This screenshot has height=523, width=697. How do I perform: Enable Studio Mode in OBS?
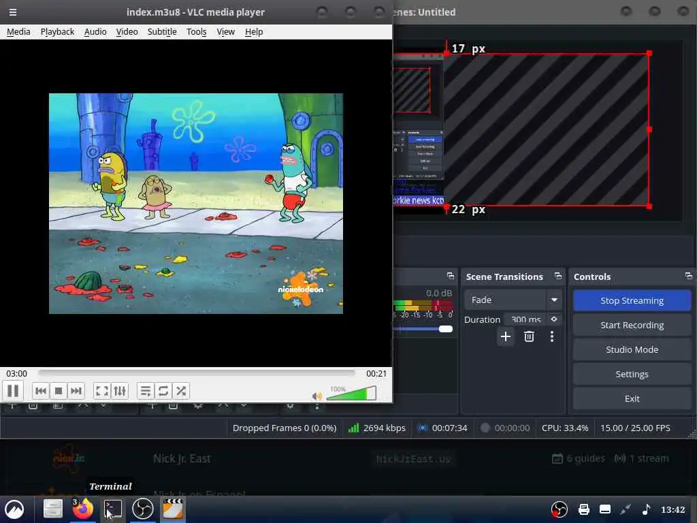pos(632,349)
